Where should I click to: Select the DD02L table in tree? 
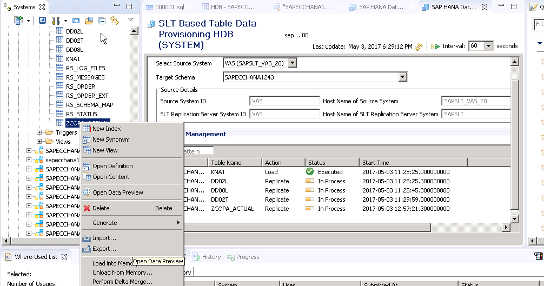coord(74,31)
